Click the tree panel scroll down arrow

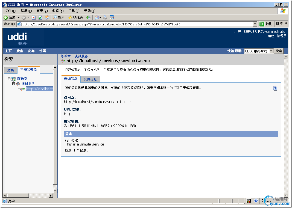[55, 191]
